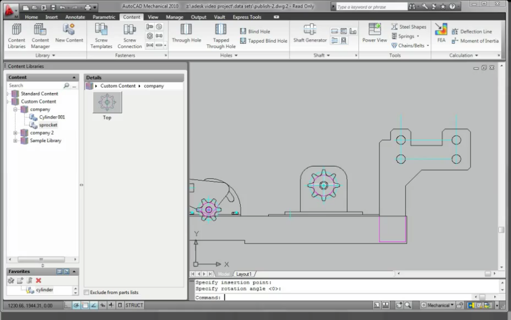Click the New file quick access icon

coord(25,7)
